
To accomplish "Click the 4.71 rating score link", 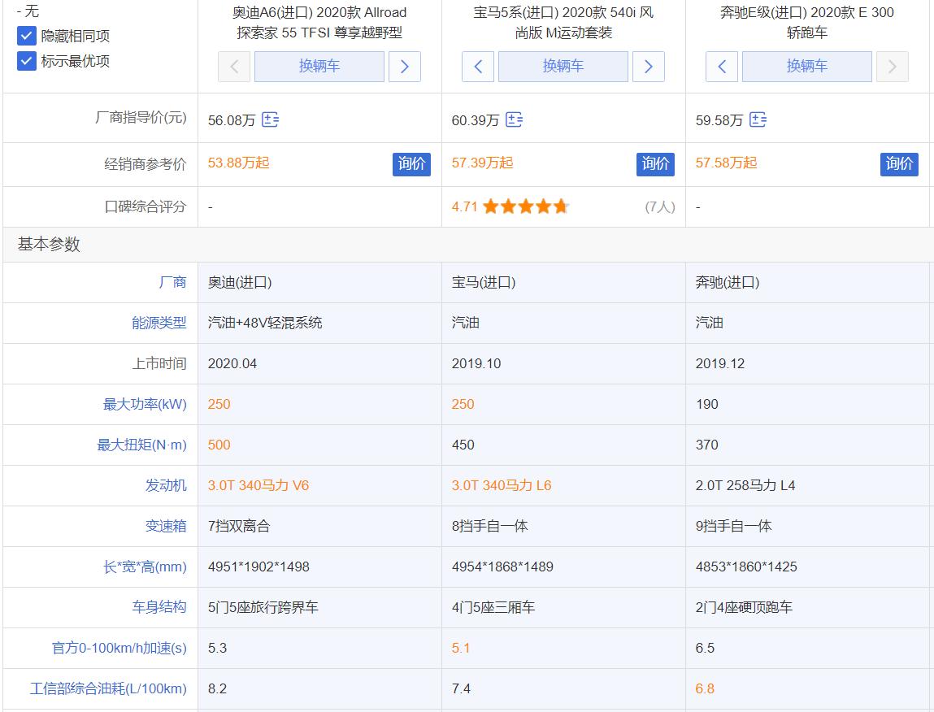I will coord(464,206).
